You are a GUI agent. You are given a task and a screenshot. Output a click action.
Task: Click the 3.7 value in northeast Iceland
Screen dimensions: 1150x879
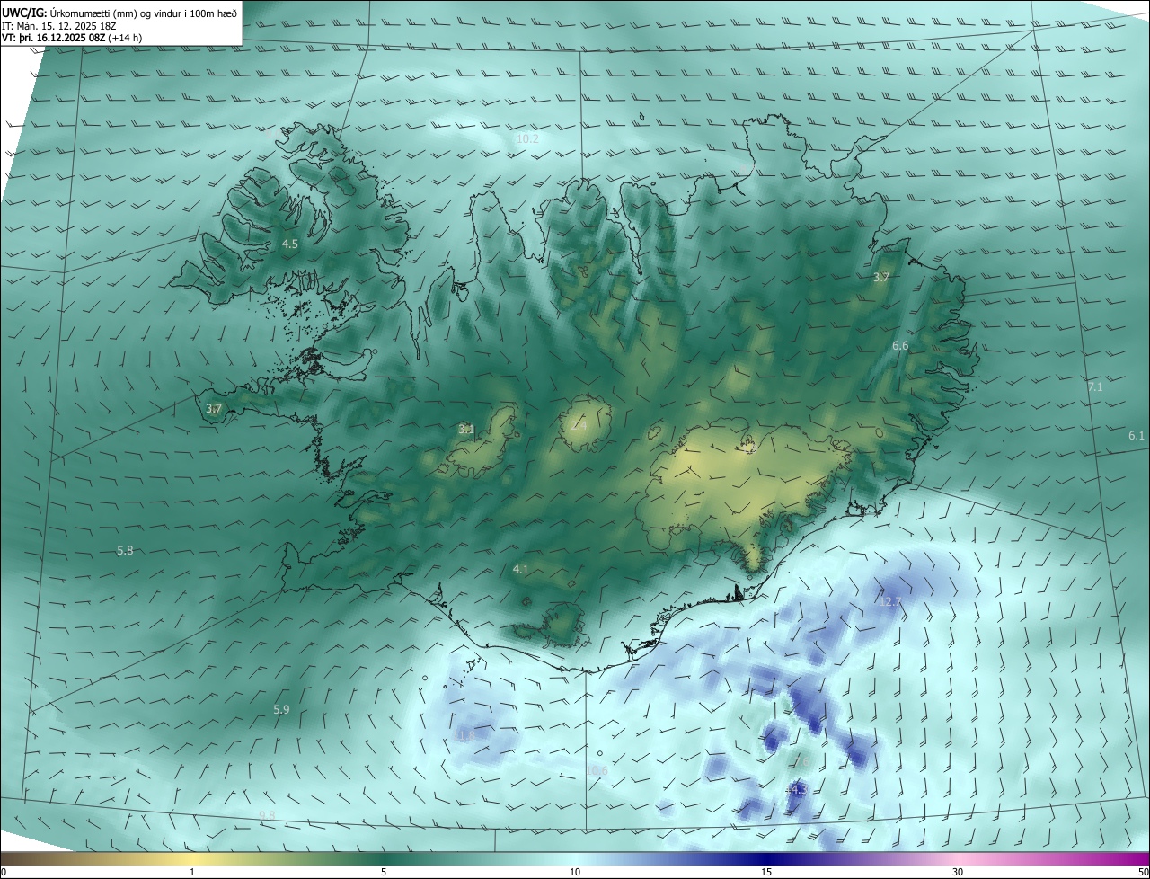880,277
